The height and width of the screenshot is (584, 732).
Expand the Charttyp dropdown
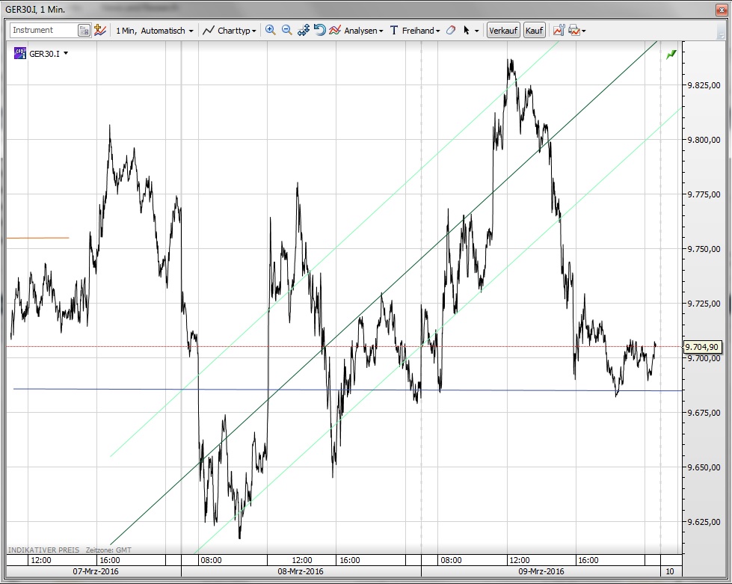pos(231,31)
